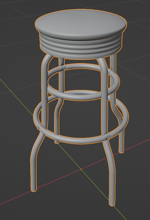
Task: Click the screw on the footrest ring's left side
Action: [x=38, y=128]
